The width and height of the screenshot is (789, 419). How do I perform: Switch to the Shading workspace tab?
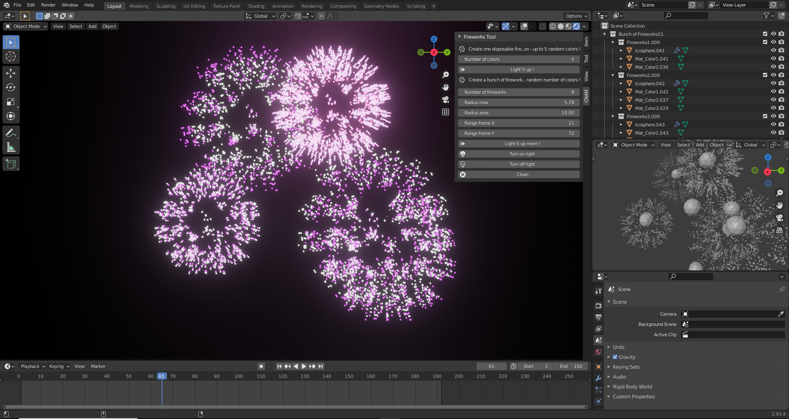256,6
